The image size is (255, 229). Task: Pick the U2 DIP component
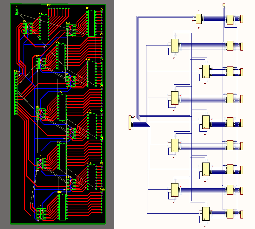pyautogui.click(x=44, y=28)
